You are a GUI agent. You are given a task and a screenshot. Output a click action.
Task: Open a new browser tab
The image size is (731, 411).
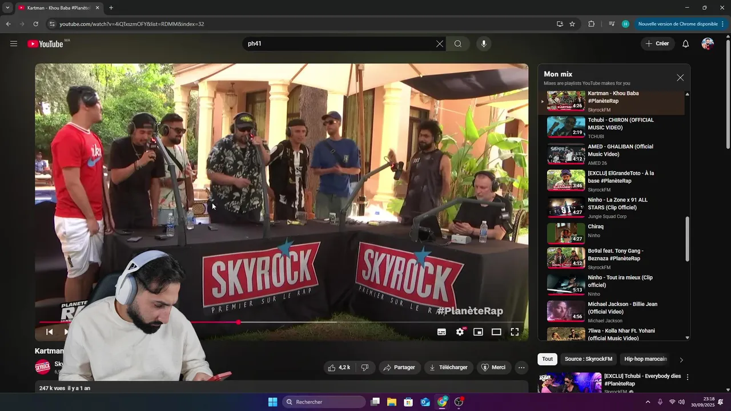tap(111, 8)
